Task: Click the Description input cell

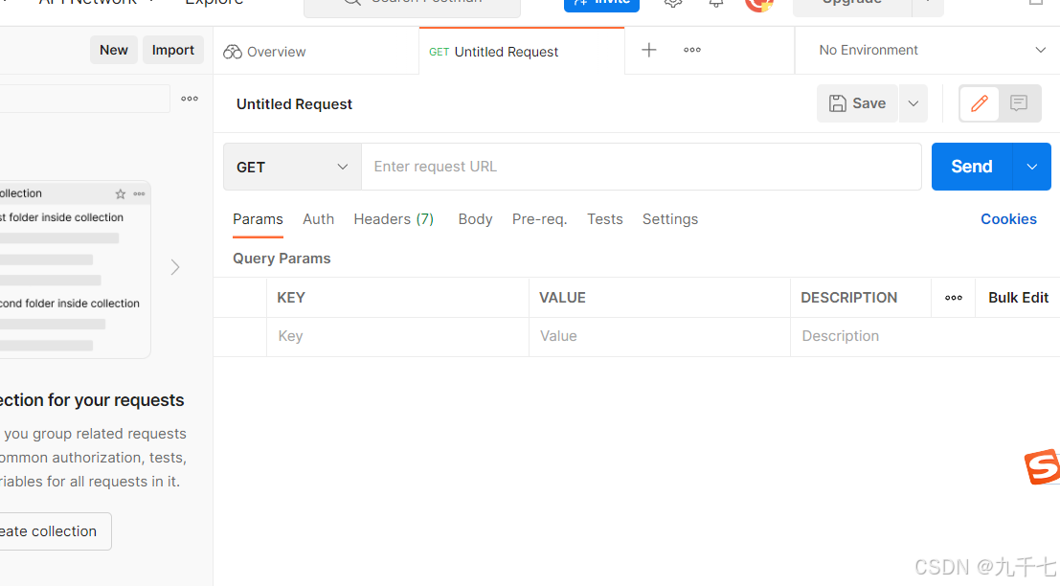Action: click(x=925, y=337)
